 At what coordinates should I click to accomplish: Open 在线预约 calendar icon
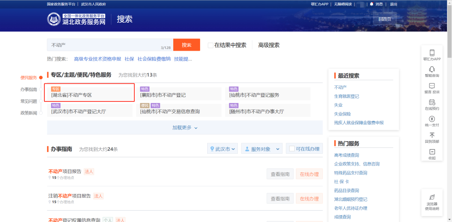click(x=432, y=102)
